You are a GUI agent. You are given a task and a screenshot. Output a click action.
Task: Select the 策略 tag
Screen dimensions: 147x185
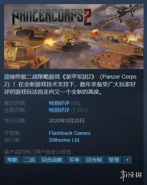pyautogui.click(x=12, y=160)
